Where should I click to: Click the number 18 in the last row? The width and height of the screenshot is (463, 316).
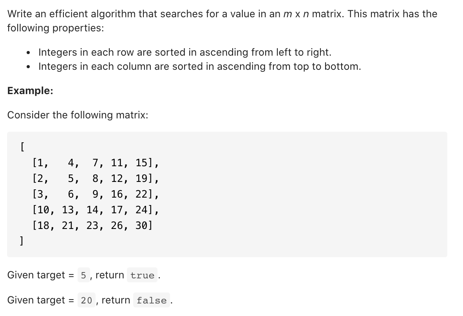43,225
